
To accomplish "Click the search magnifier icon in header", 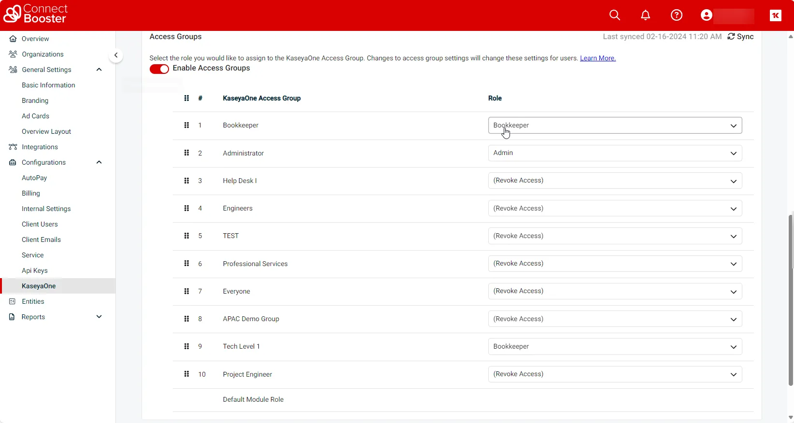I will pos(614,15).
